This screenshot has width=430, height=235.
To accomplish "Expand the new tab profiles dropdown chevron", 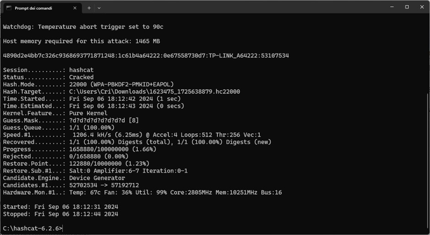I will tap(99, 8).
